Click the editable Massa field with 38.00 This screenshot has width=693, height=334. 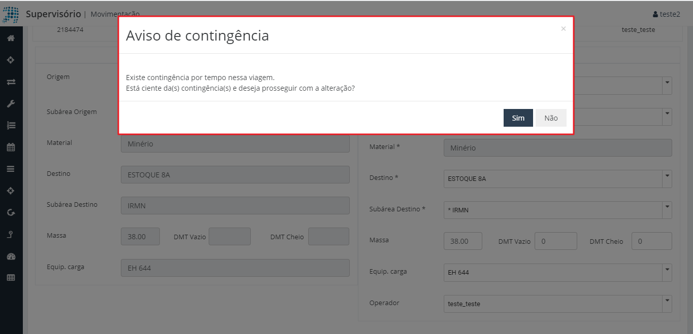(463, 241)
